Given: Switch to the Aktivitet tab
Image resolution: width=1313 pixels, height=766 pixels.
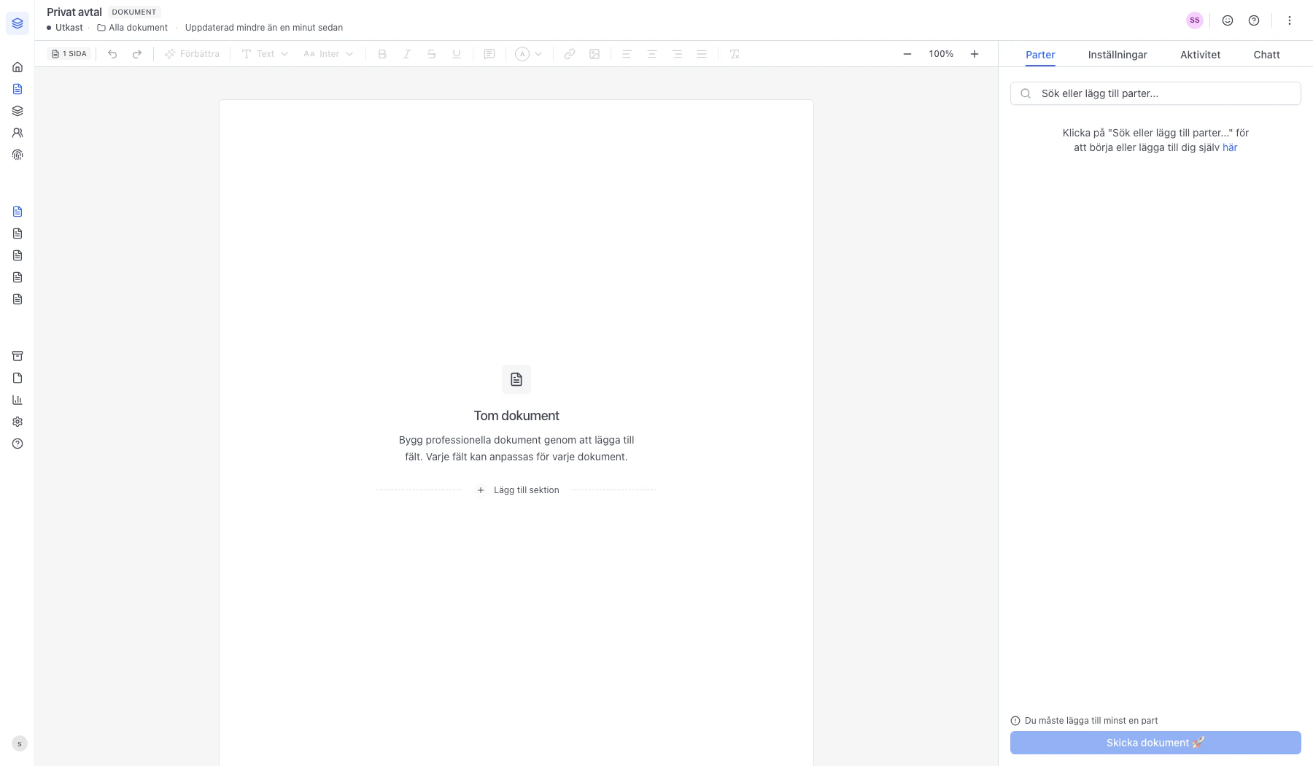Looking at the screenshot, I should pos(1201,55).
